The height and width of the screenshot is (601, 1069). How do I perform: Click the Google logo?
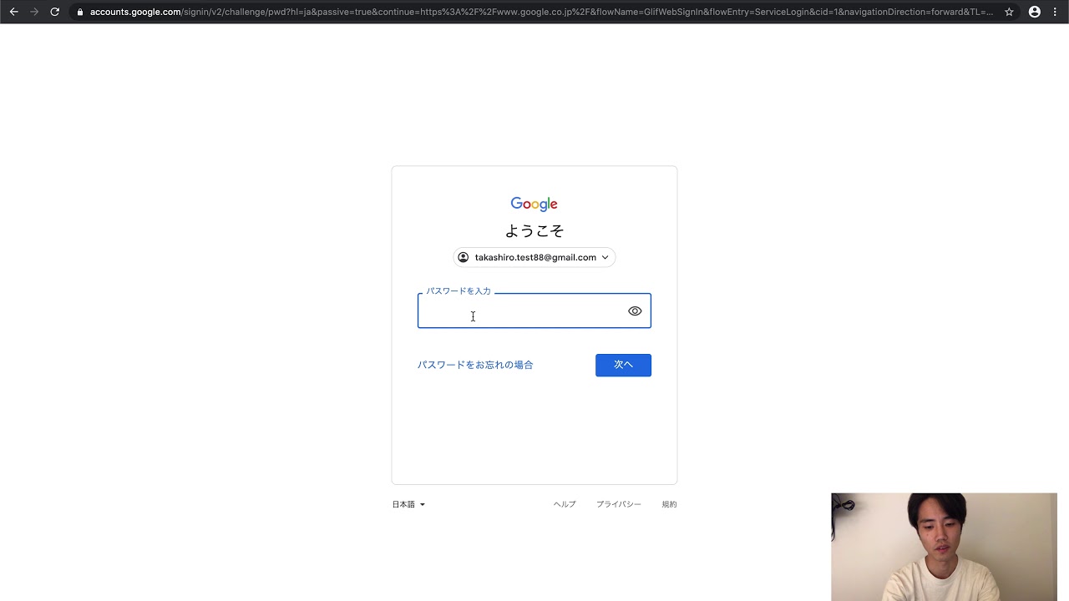[x=534, y=204]
